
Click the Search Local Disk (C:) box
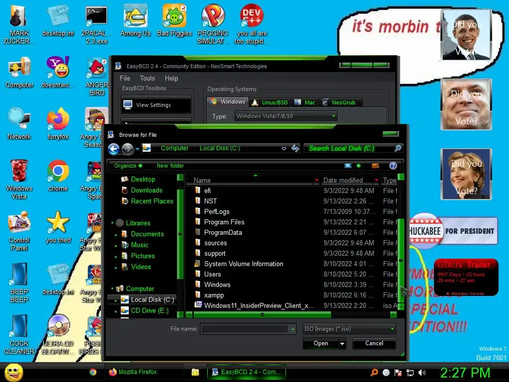click(353, 148)
